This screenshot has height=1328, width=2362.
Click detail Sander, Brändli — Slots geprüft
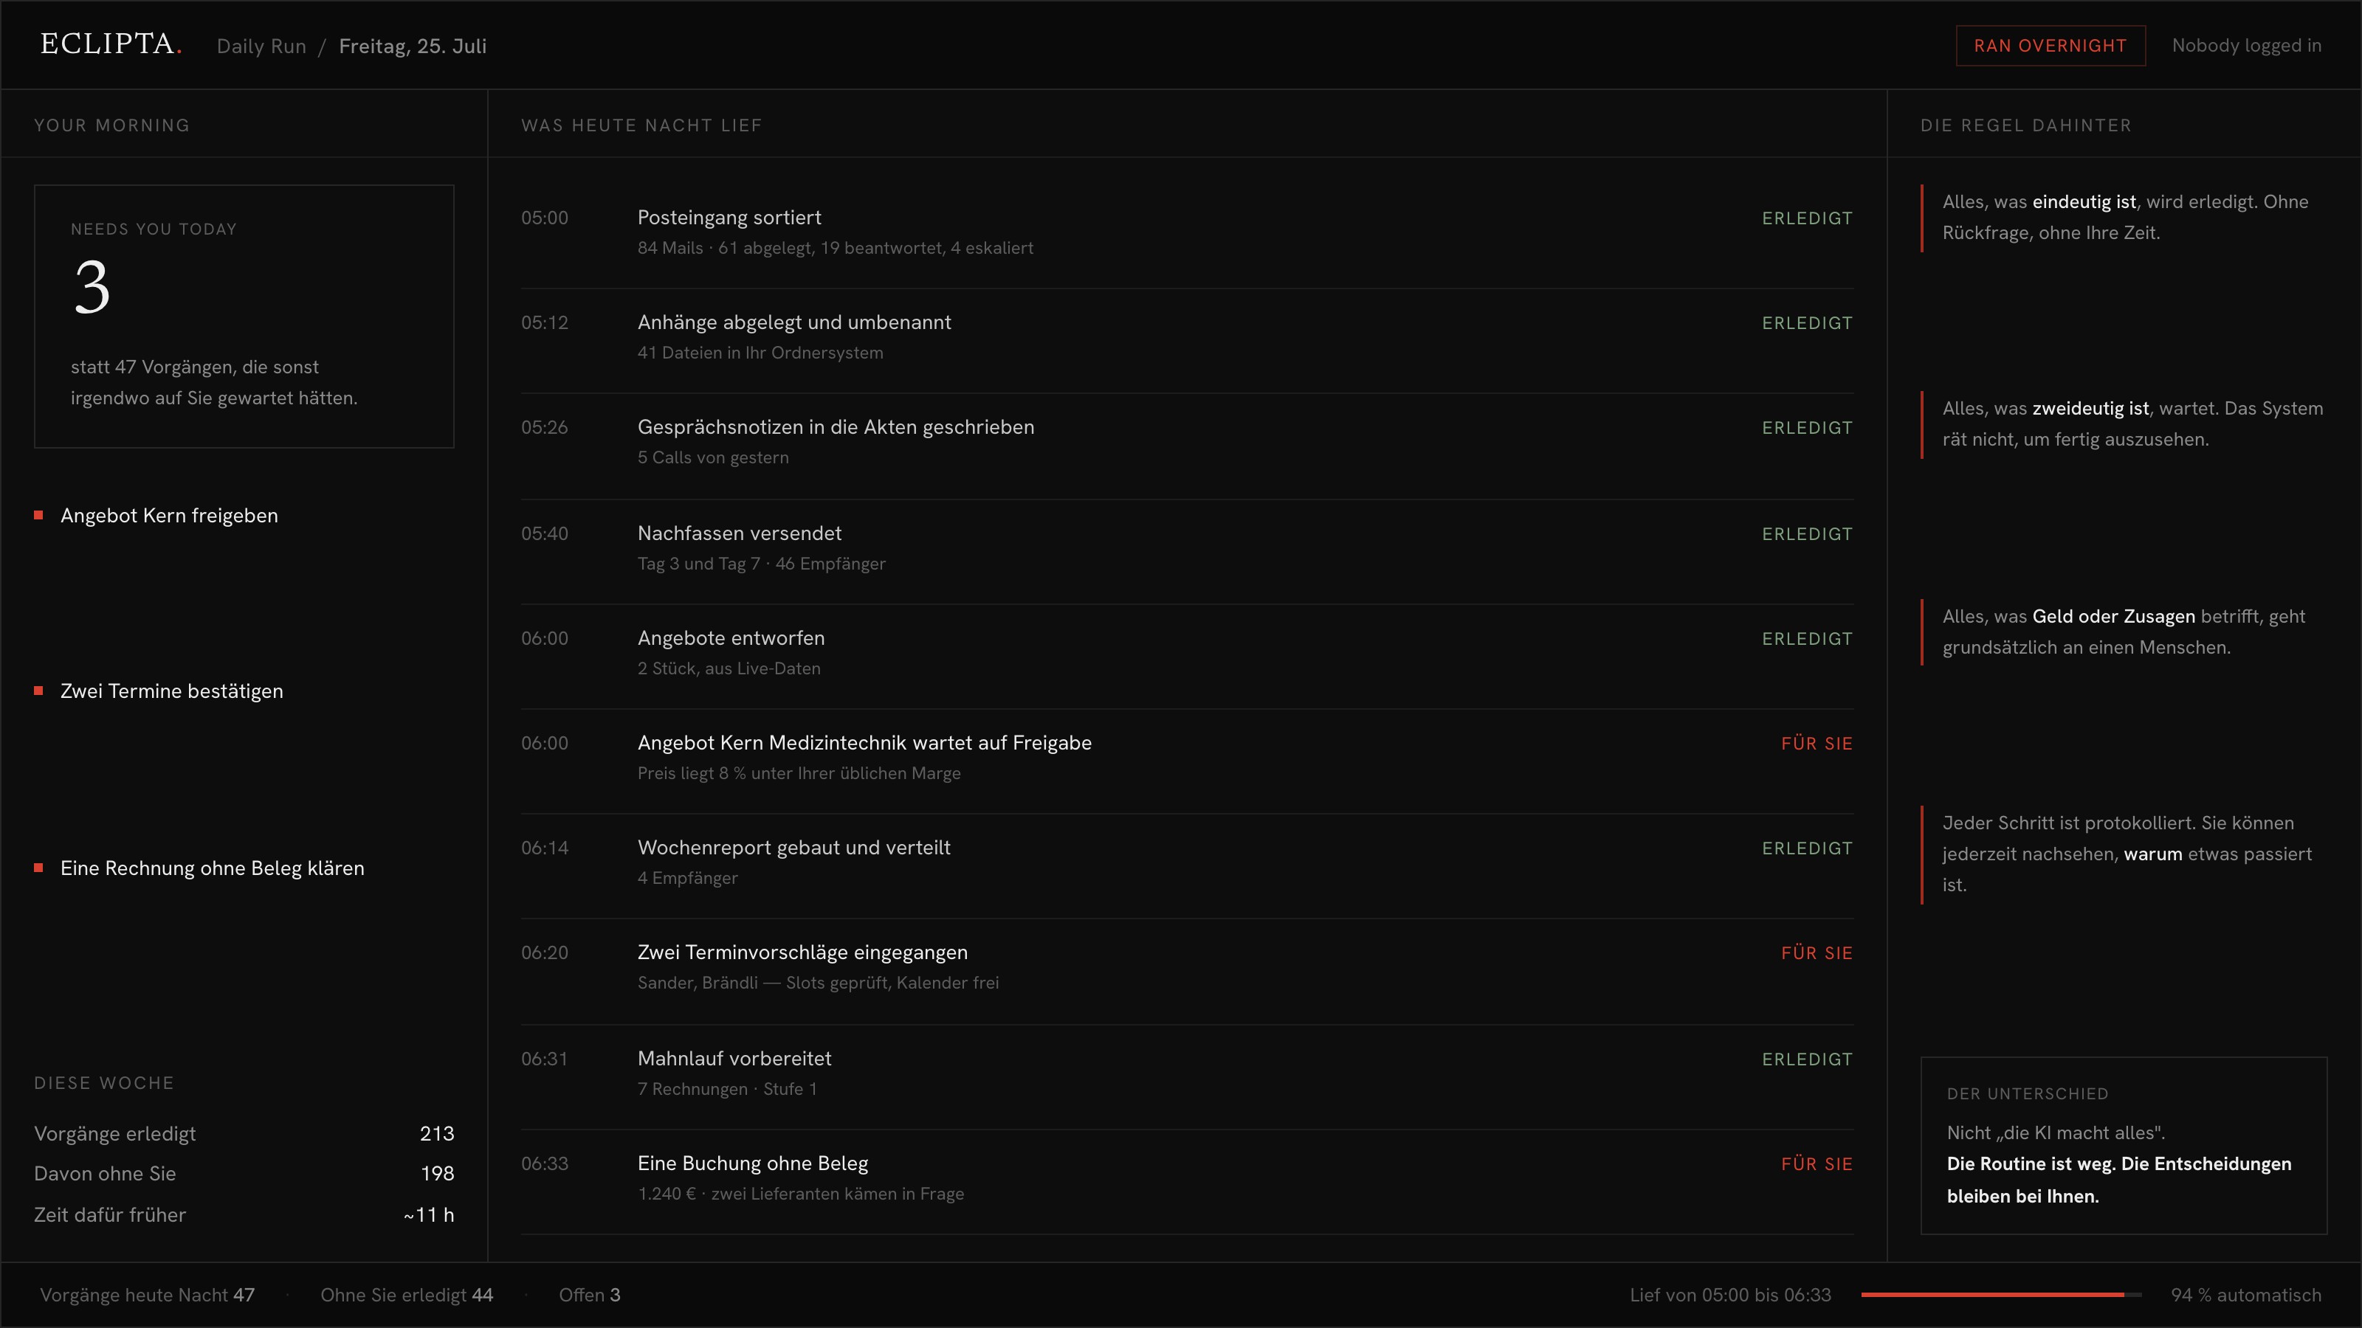point(818,983)
